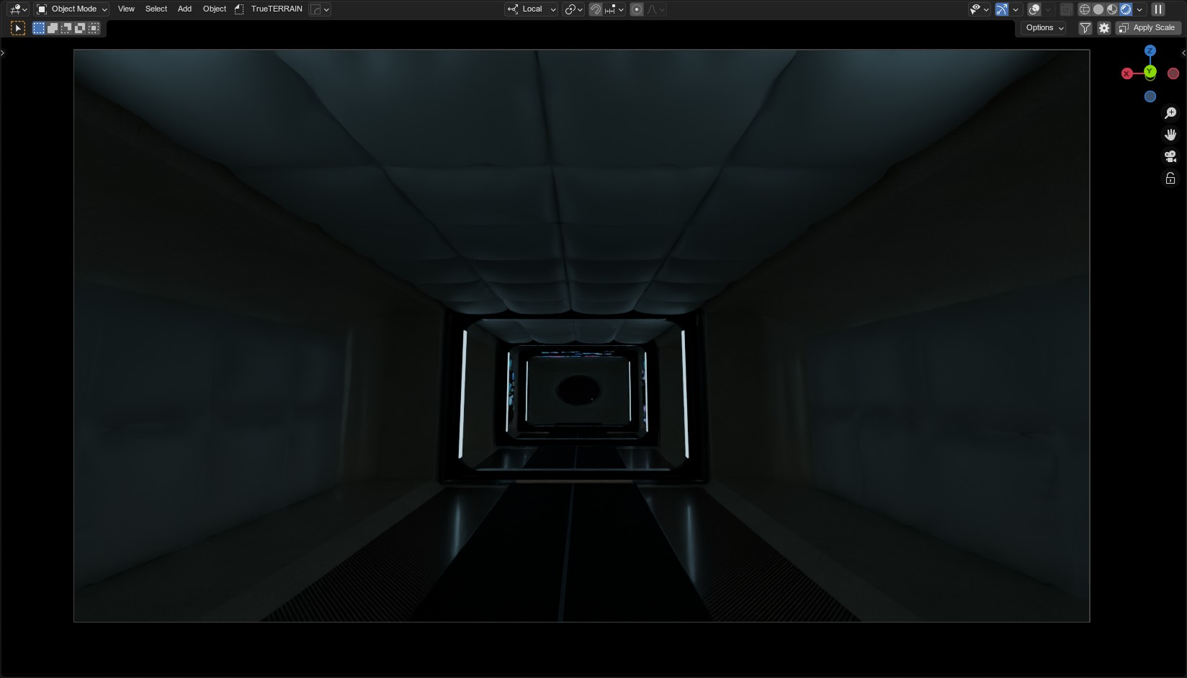Click the pan hand icon
Image resolution: width=1187 pixels, height=678 pixels.
click(1170, 135)
